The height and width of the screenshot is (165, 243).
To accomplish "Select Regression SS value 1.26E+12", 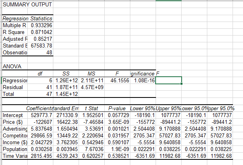I will click(x=66, y=80).
